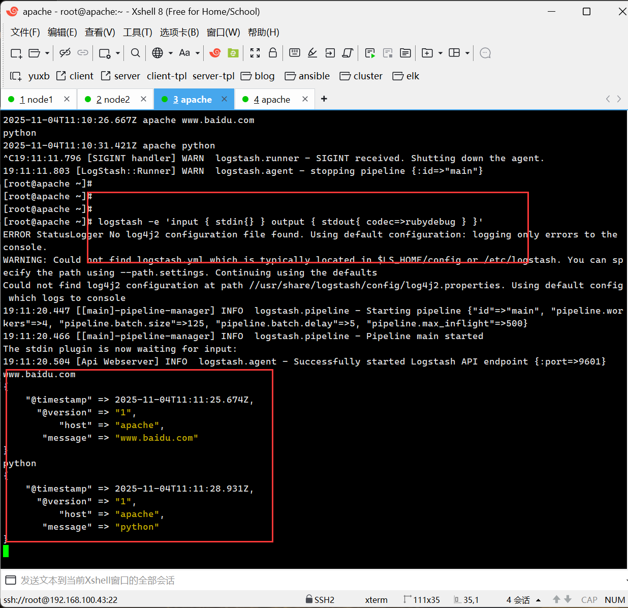
Task: Click the disconnect link icon
Action: tap(65, 53)
